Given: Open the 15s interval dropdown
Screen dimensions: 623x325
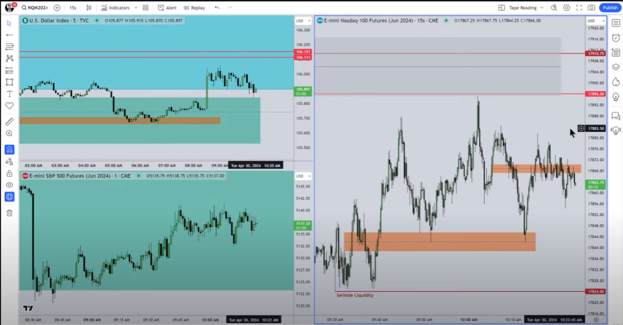Looking at the screenshot, I should coord(73,7).
